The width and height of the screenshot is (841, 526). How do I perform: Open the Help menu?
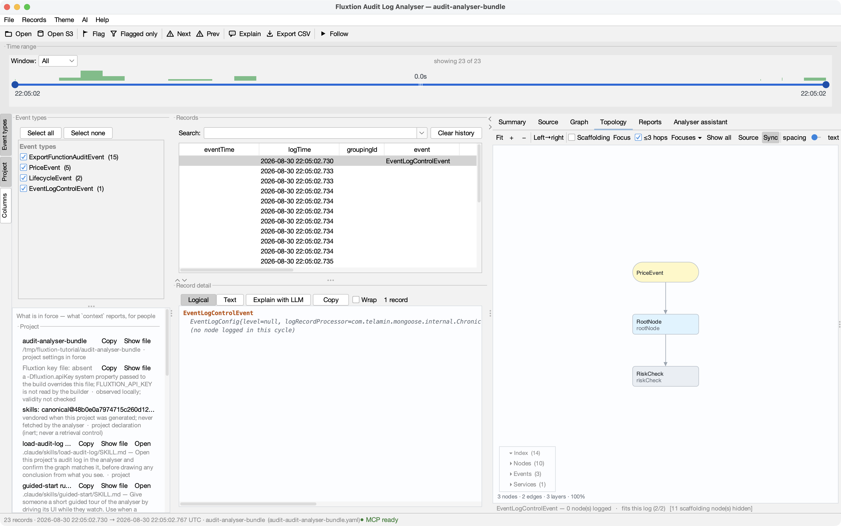pyautogui.click(x=102, y=20)
